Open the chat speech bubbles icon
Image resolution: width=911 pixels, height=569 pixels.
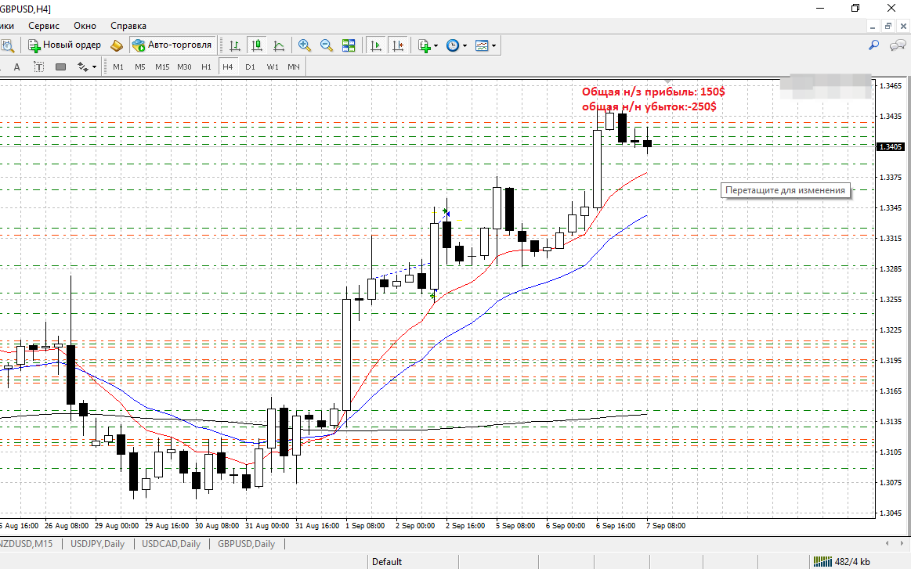click(898, 45)
